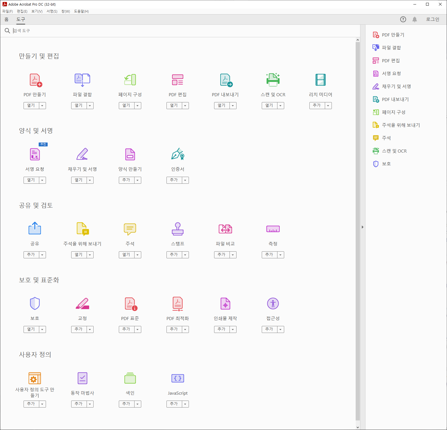Screen dimensions: 447x430
Task: Collapse right pane with the arrow handle
Action: click(363, 227)
